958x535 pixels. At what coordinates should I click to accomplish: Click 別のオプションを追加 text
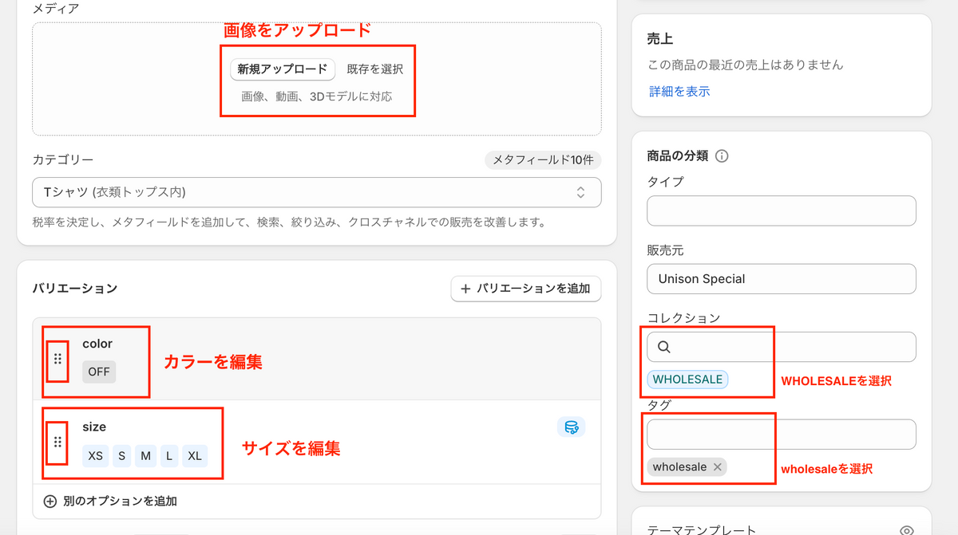[x=120, y=502]
